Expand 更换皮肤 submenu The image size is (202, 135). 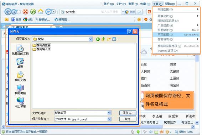(x=176, y=16)
